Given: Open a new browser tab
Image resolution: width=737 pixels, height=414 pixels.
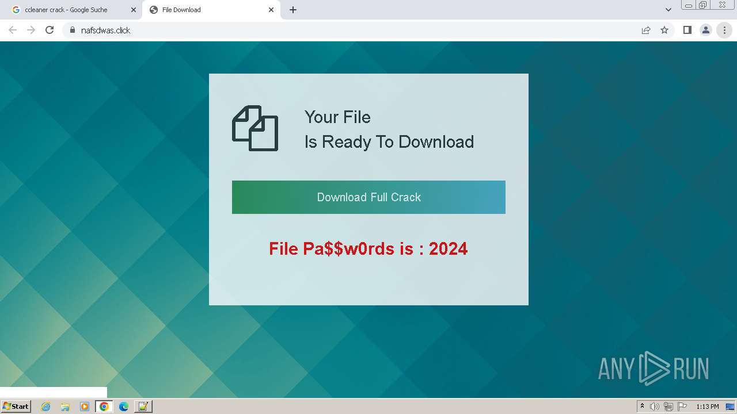Looking at the screenshot, I should (293, 10).
